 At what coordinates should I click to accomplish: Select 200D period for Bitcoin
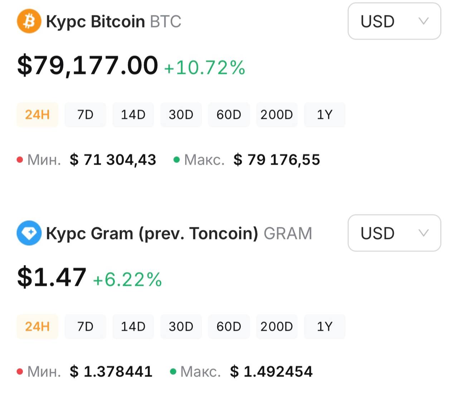[277, 115]
